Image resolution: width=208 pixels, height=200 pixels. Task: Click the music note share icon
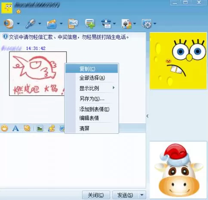click(x=52, y=128)
